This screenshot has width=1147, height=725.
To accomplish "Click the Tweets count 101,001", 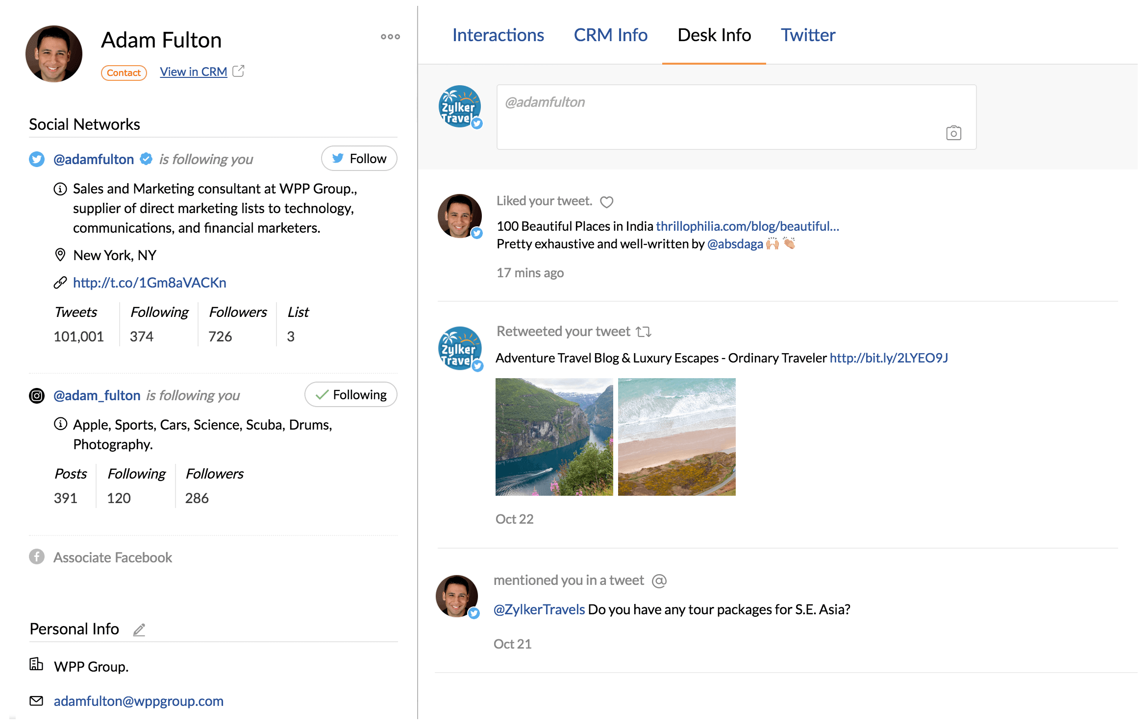I will tap(78, 337).
